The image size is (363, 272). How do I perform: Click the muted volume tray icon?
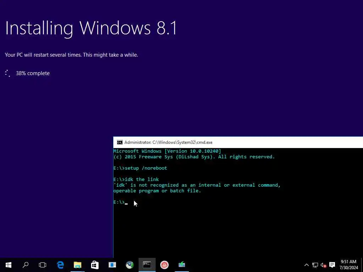coord(323,265)
